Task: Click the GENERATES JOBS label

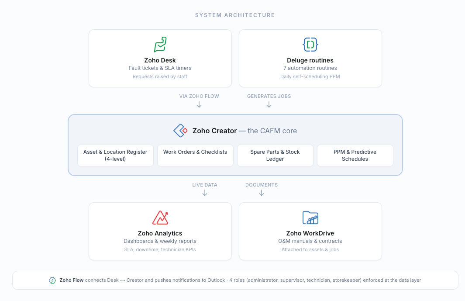Action: pos(269,96)
